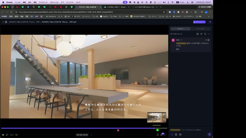This screenshot has height=138, width=246.
Task: Open the Apple menu
Action: tap(3, 2)
